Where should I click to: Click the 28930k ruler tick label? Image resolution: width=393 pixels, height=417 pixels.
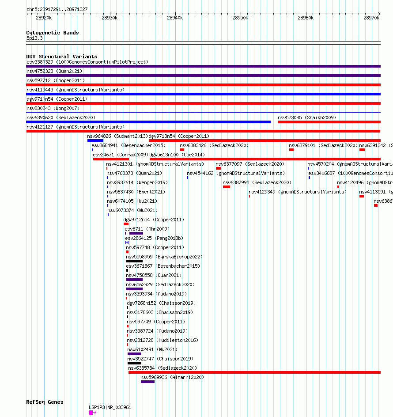point(110,18)
